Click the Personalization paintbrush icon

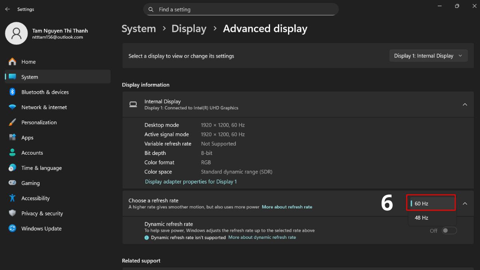pyautogui.click(x=12, y=122)
